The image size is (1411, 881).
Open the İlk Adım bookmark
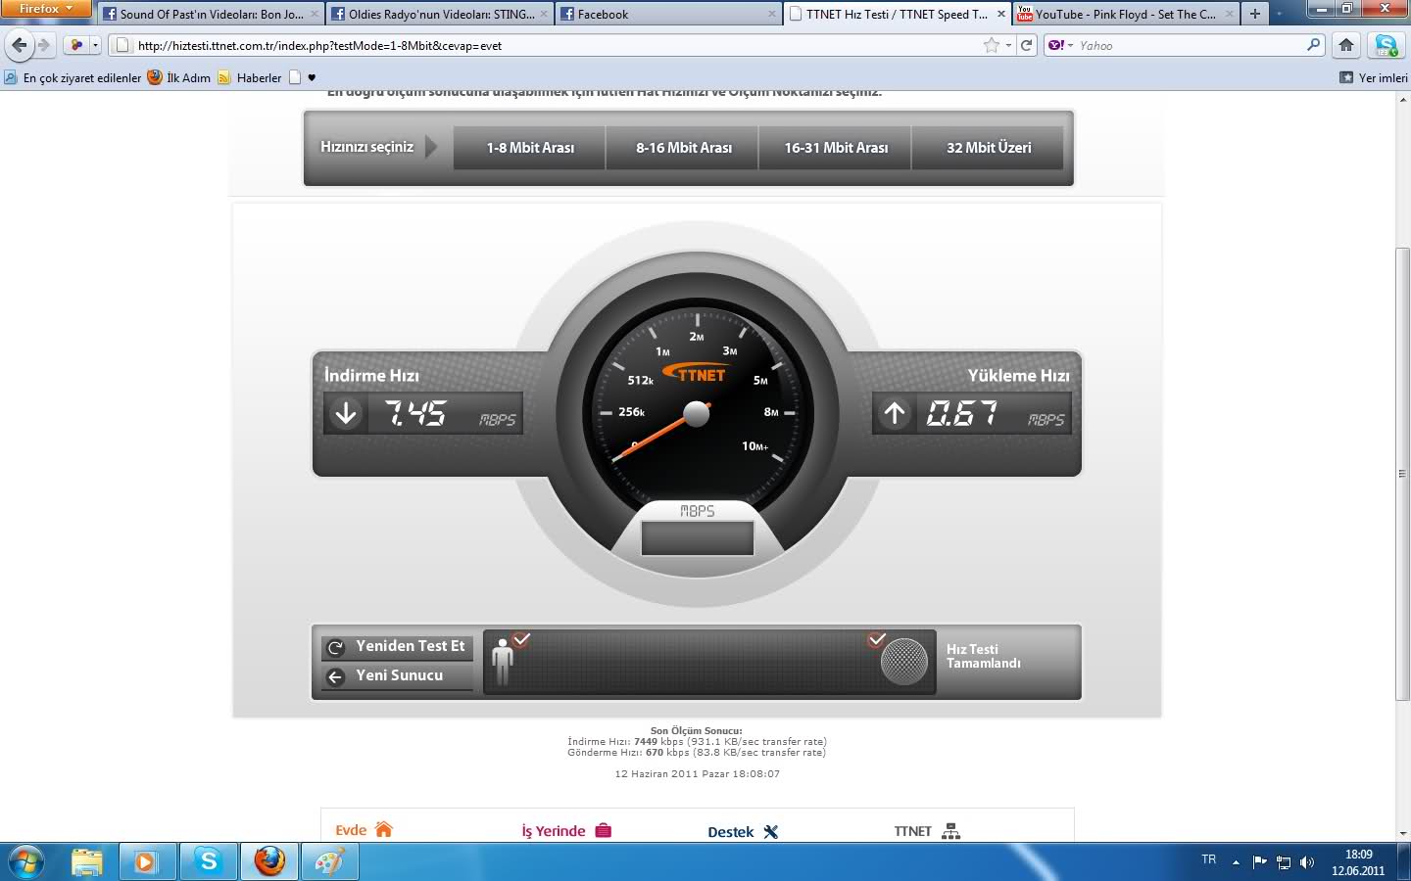tap(179, 77)
